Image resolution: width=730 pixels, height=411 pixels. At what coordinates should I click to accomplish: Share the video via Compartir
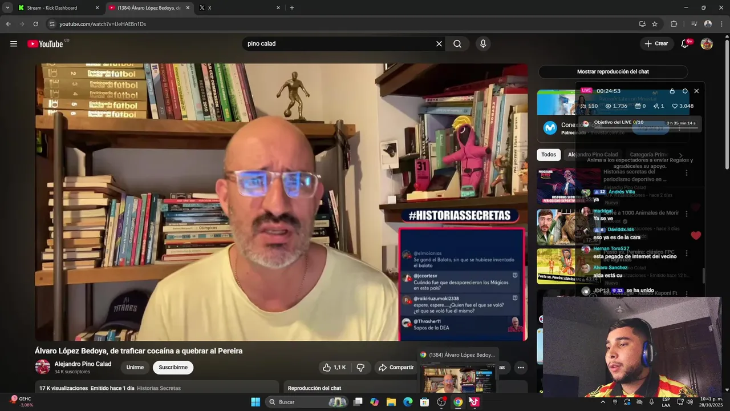click(x=396, y=368)
